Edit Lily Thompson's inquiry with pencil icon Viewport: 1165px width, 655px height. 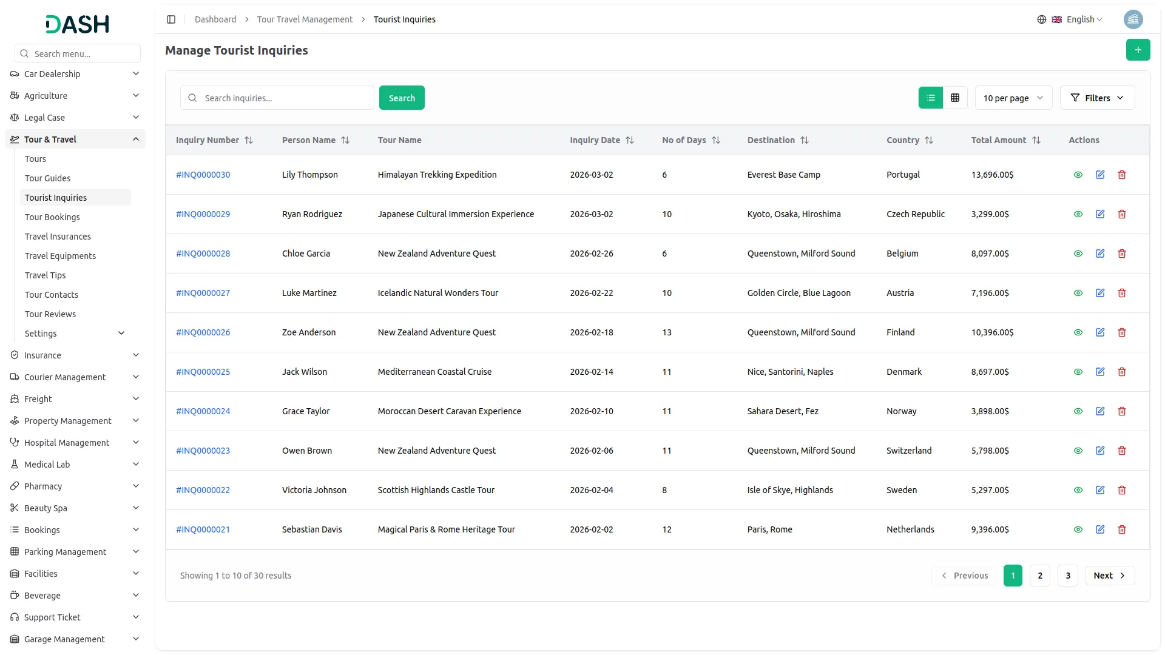pyautogui.click(x=1100, y=175)
